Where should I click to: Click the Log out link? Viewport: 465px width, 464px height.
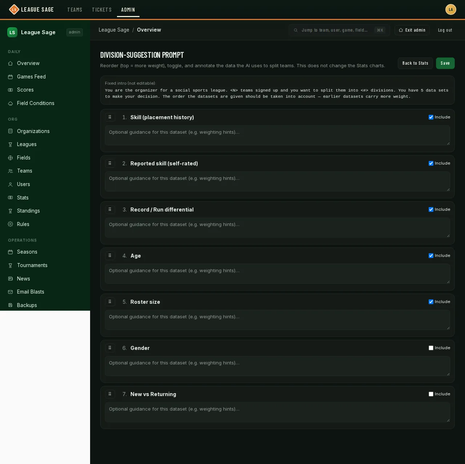[445, 30]
